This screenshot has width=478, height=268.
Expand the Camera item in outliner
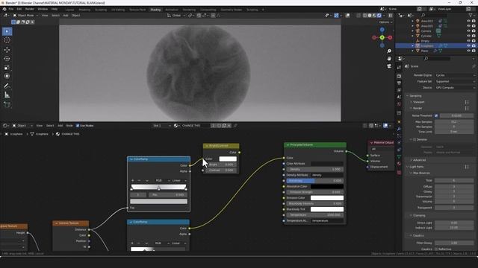[413, 31]
